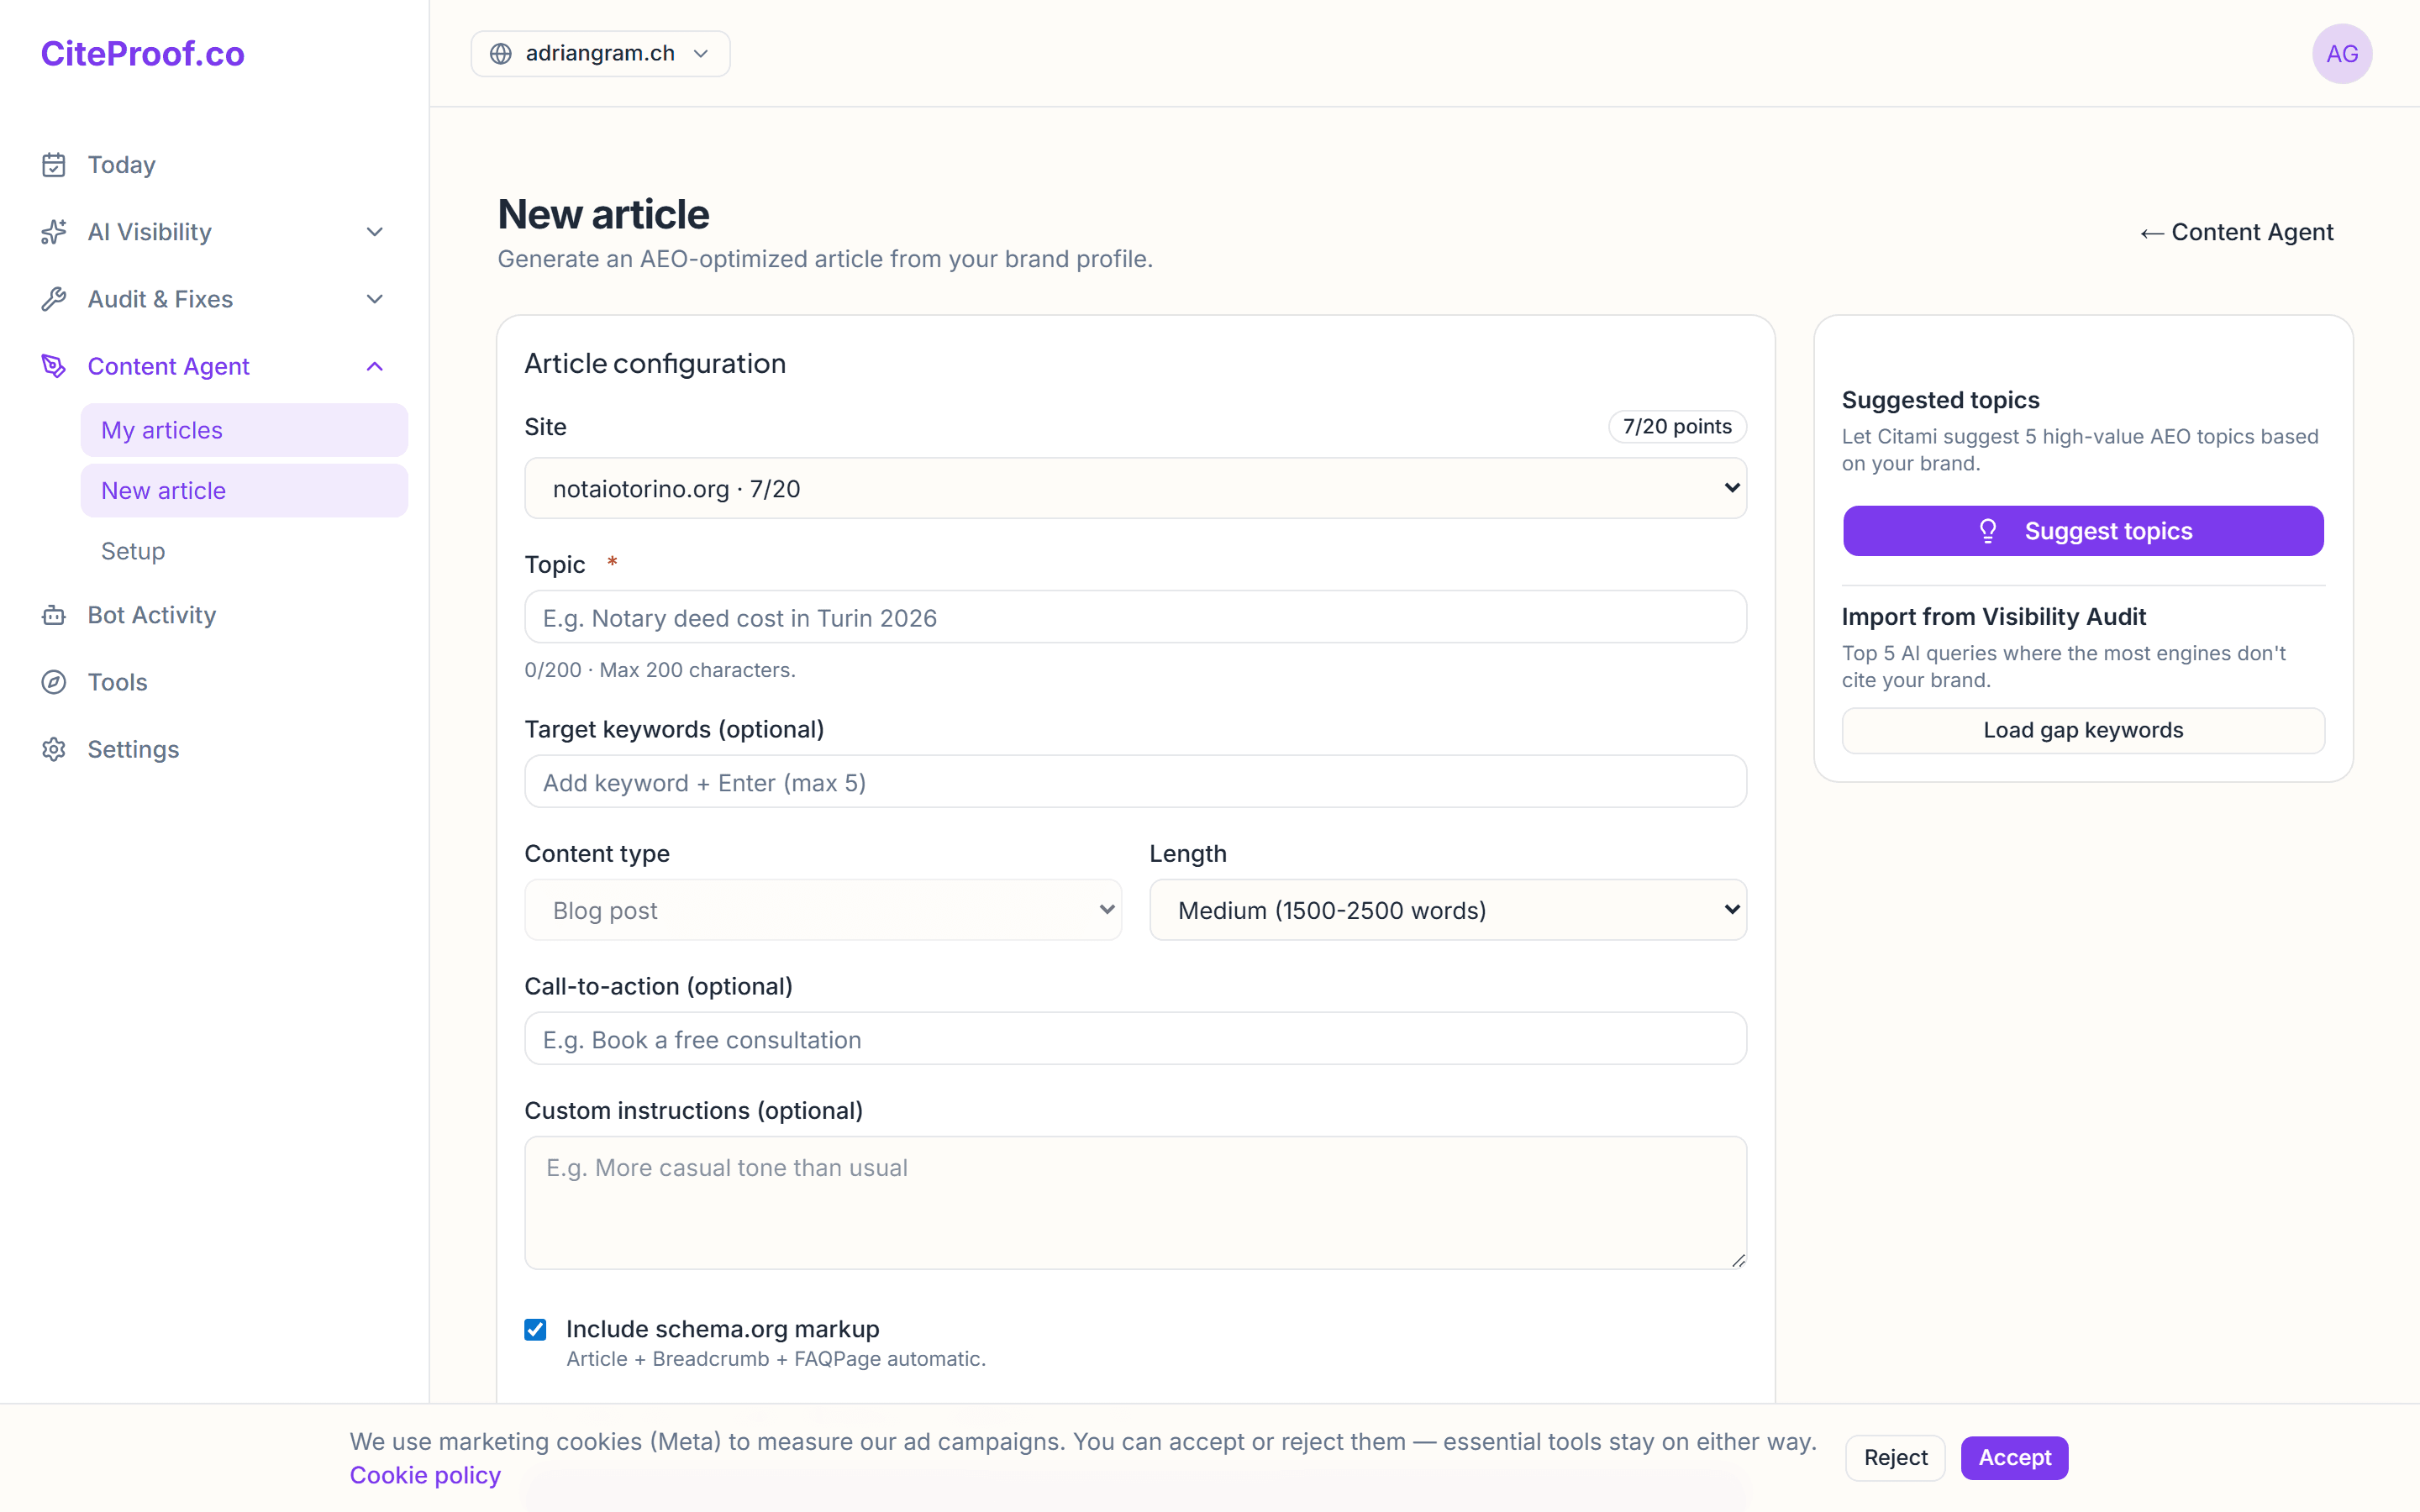This screenshot has width=2420, height=1512.
Task: Open the Site dropdown showing notaiotorino.org
Action: coord(1135,488)
